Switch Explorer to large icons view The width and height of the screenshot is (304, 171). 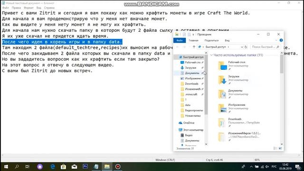280,149
